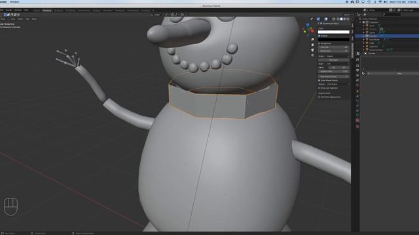Click the first select mode icon
Viewport: 419px width, 235px height.
click(x=5, y=14)
